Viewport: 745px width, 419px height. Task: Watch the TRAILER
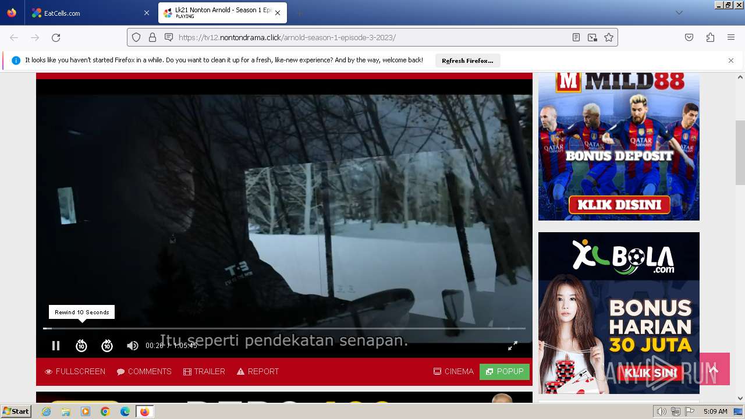(204, 371)
